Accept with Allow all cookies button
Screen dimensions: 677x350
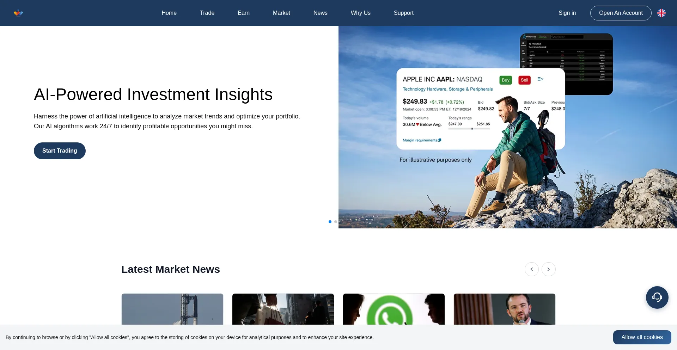coord(642,337)
